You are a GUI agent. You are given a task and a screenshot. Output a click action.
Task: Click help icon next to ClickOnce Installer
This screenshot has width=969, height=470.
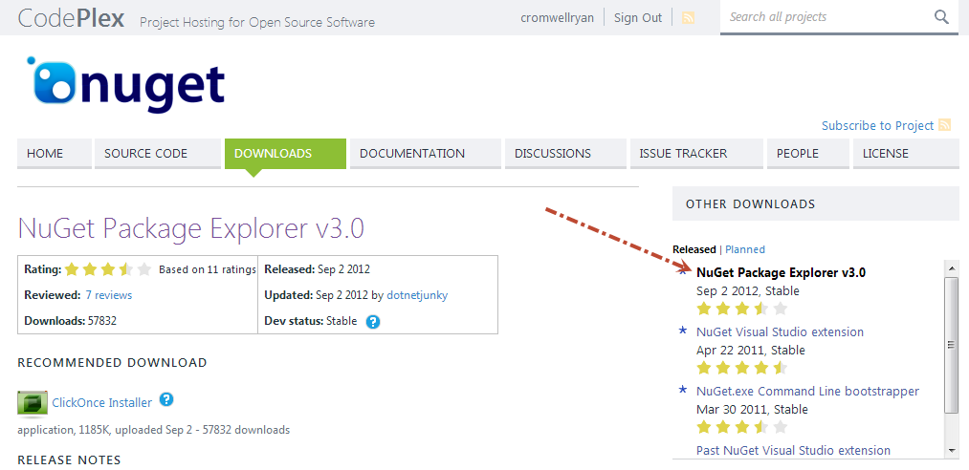point(166,400)
